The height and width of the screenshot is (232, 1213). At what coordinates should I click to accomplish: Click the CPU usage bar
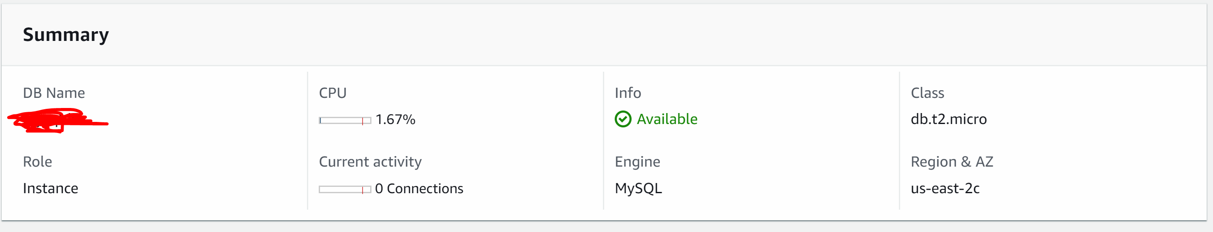coord(345,121)
